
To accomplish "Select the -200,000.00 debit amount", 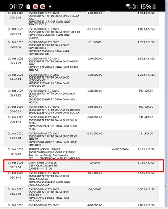I will pos(95,107).
